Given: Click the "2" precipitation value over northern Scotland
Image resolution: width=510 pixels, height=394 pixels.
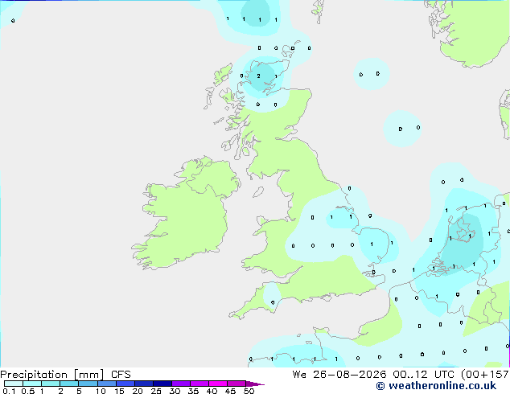Looking at the screenshot, I should [x=258, y=76].
